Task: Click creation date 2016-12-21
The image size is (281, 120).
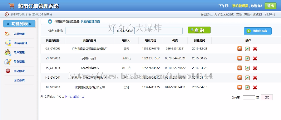Action: tap(200, 48)
